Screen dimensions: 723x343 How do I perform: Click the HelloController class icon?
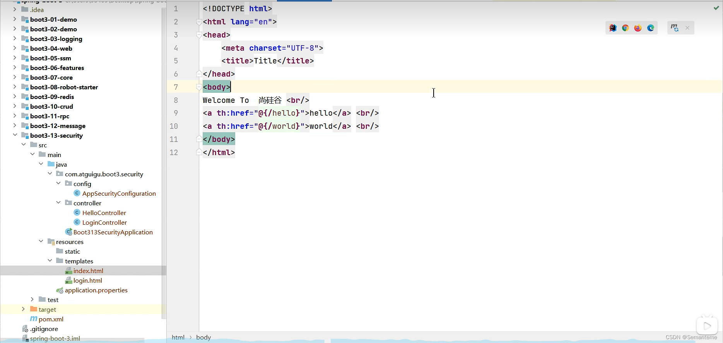coord(77,212)
